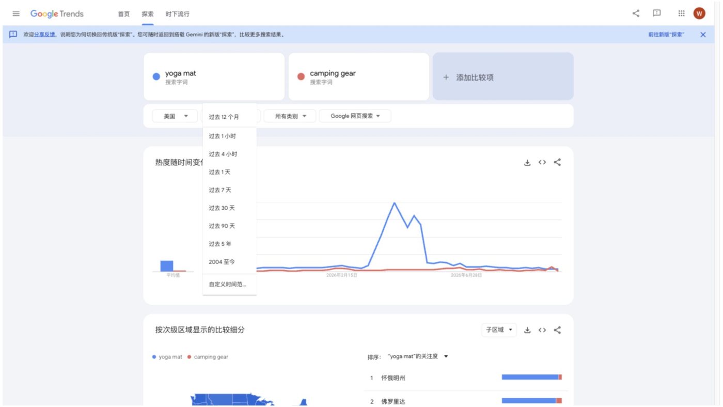Open the Google 网页搜索 dropdown
Viewport: 723px width, 407px height.
(355, 116)
